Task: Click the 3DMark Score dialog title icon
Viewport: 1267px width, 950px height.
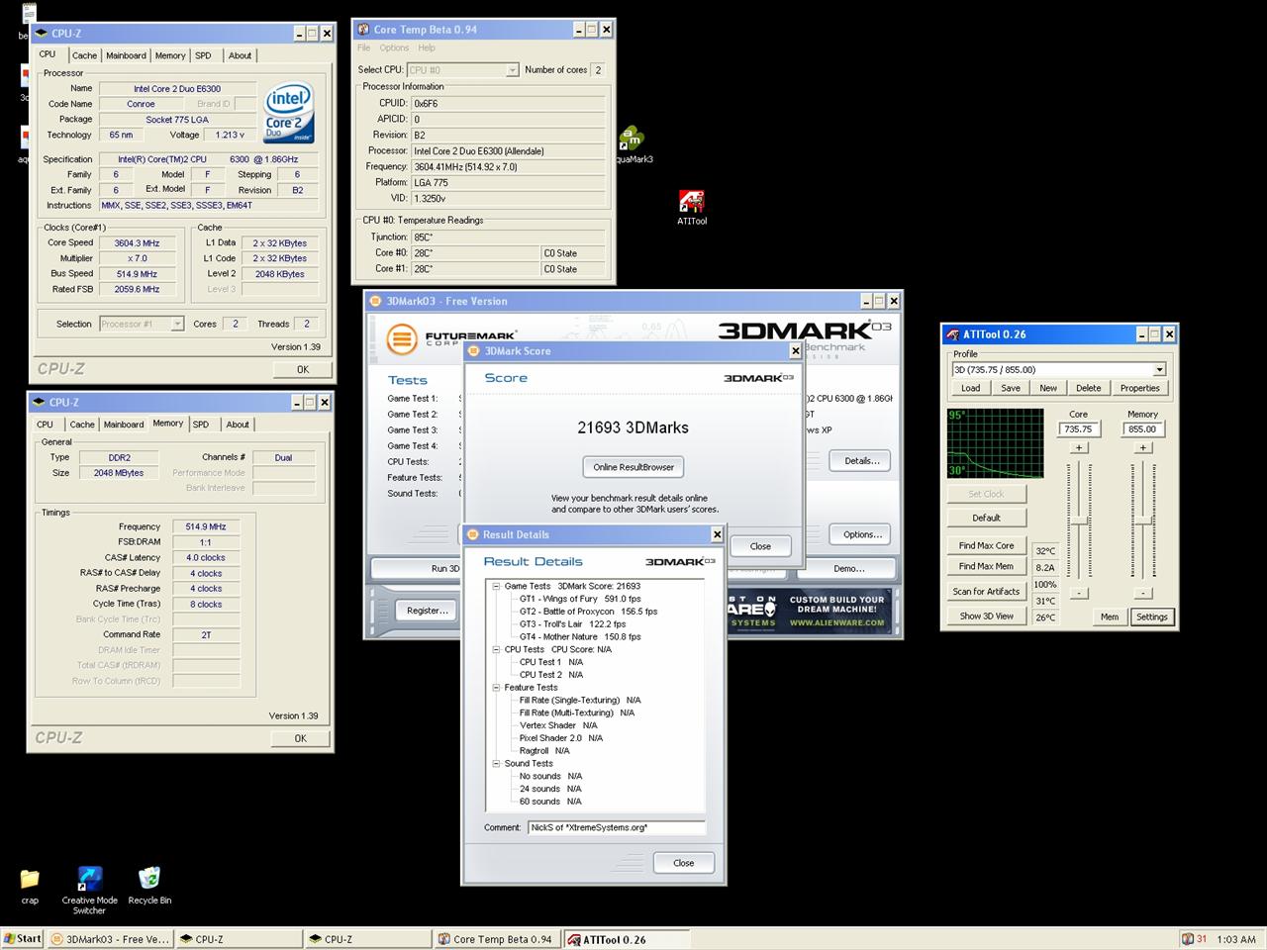Action: tap(473, 351)
